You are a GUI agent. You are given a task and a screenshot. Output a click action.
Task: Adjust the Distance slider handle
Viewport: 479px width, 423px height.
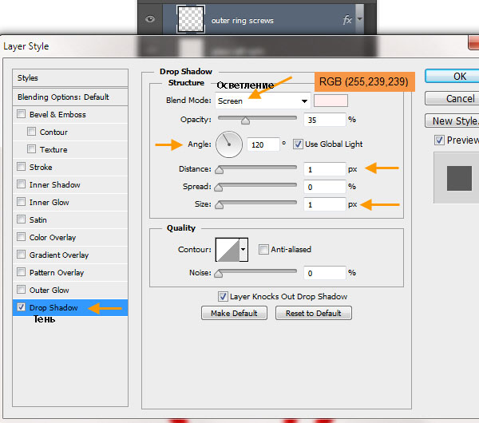tap(219, 170)
